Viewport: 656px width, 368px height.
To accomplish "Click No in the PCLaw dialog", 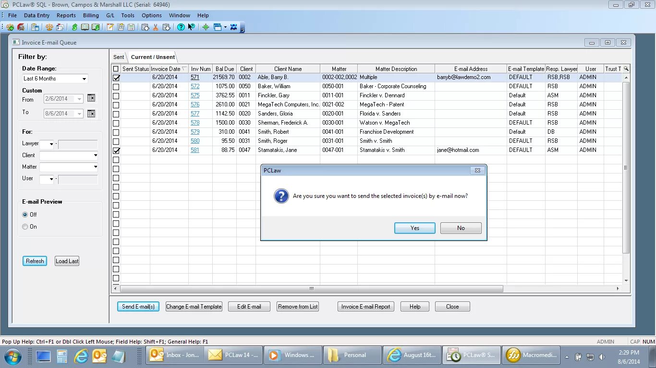I will [461, 228].
